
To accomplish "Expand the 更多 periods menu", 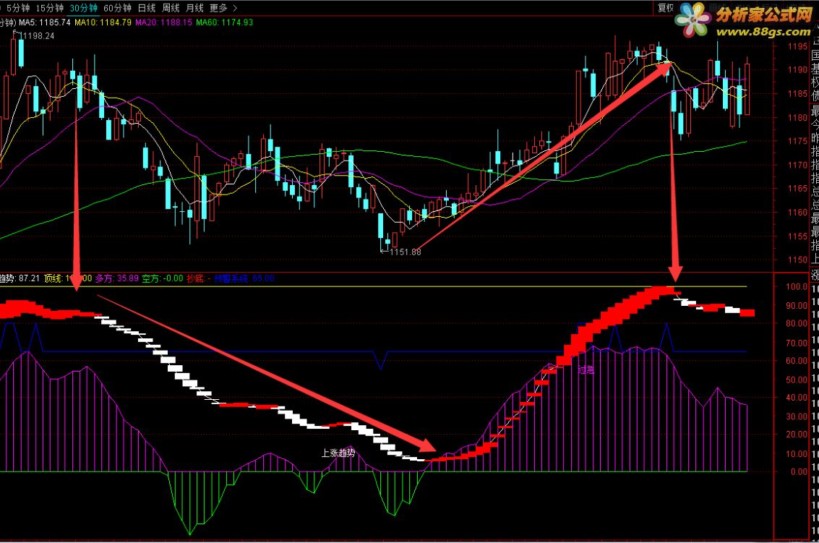I will [218, 8].
